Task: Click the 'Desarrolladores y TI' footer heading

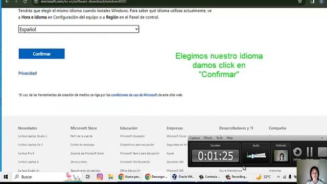Action: coord(236,128)
